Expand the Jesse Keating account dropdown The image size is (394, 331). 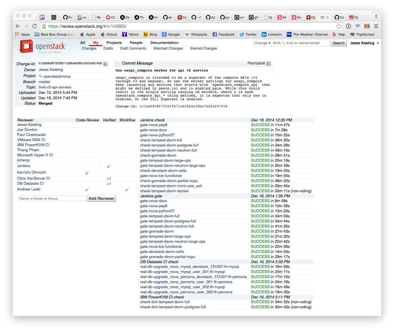tap(364, 43)
